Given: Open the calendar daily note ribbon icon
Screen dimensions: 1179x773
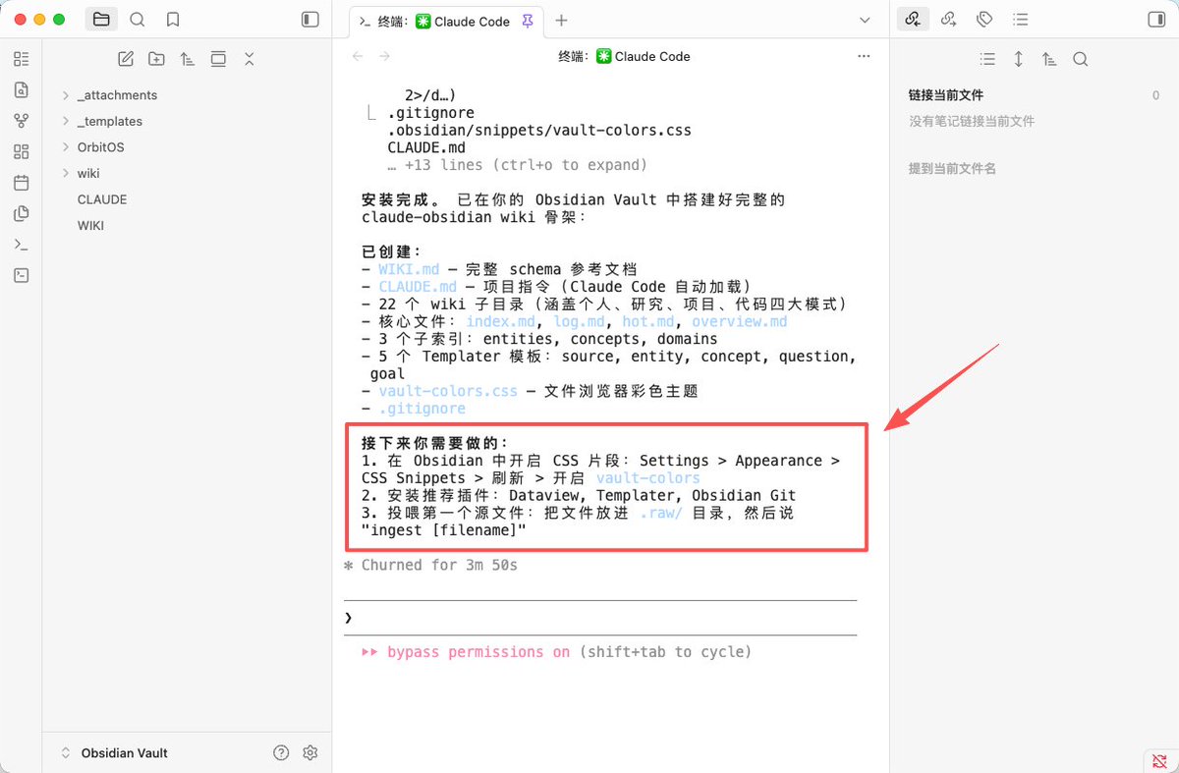Looking at the screenshot, I should pyautogui.click(x=22, y=183).
